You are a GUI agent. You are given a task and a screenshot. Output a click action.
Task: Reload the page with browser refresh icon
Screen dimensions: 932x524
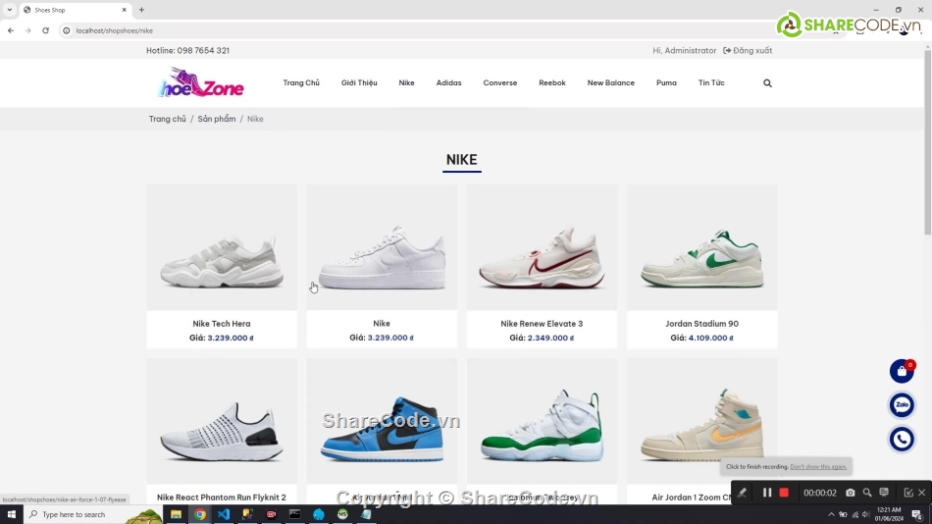(x=45, y=30)
